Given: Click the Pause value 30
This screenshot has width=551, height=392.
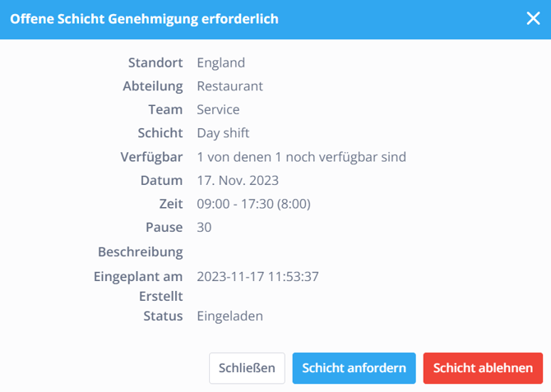Looking at the screenshot, I should click(205, 227).
